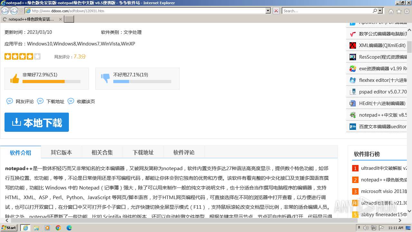Launch Chrome from the taskbar
The width and height of the screenshot is (412, 232).
58,228
